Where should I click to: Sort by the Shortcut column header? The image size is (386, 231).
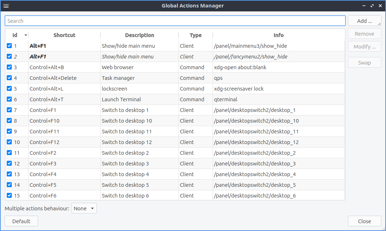64,35
